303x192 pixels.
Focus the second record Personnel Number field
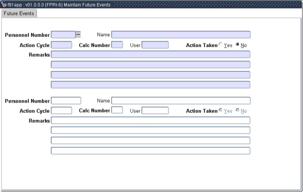coord(66,101)
